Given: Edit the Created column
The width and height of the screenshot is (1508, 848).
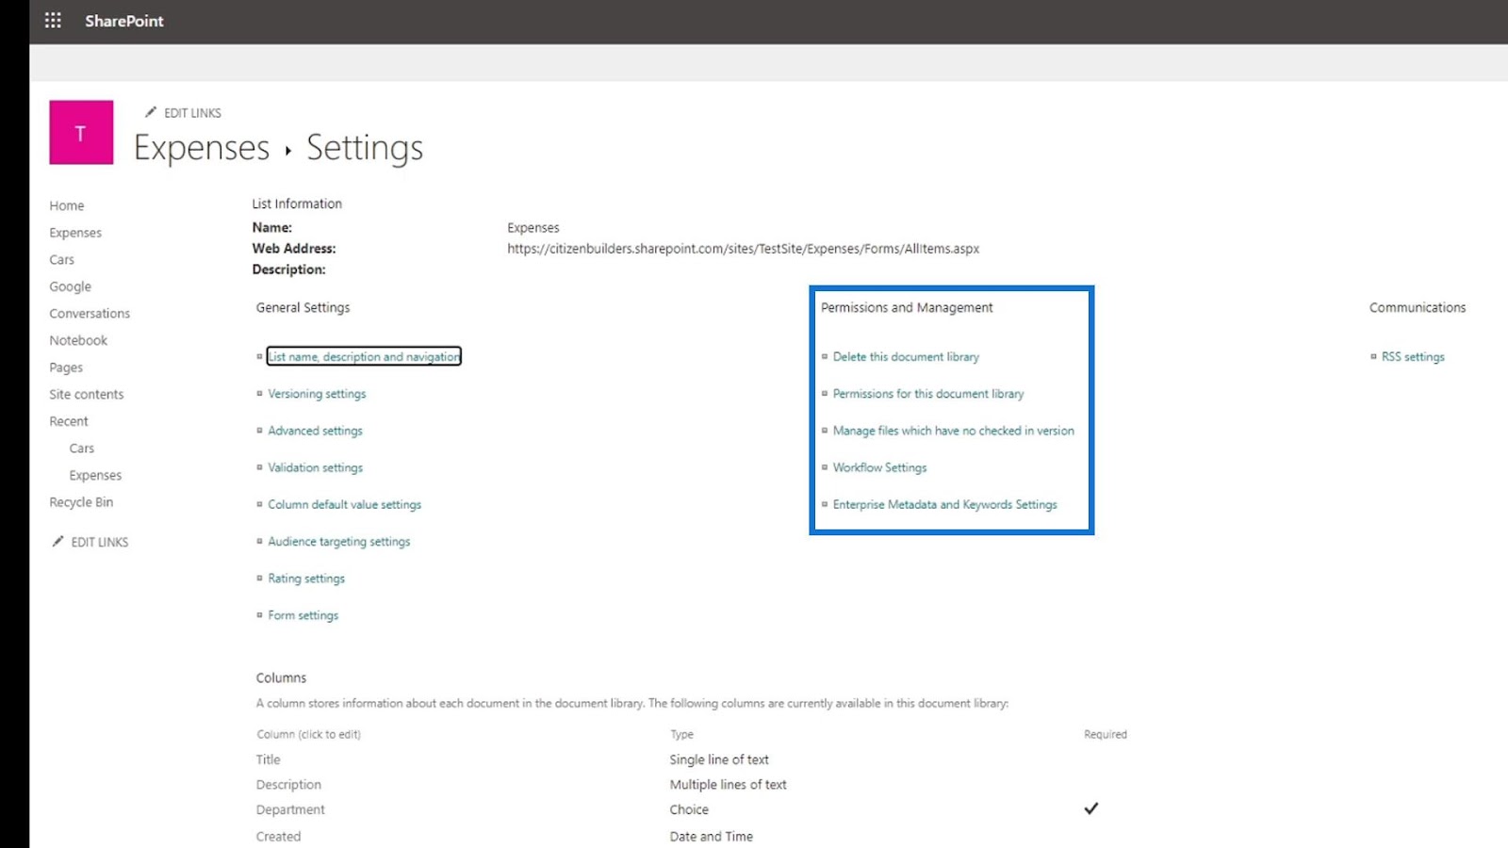Looking at the screenshot, I should click(278, 837).
